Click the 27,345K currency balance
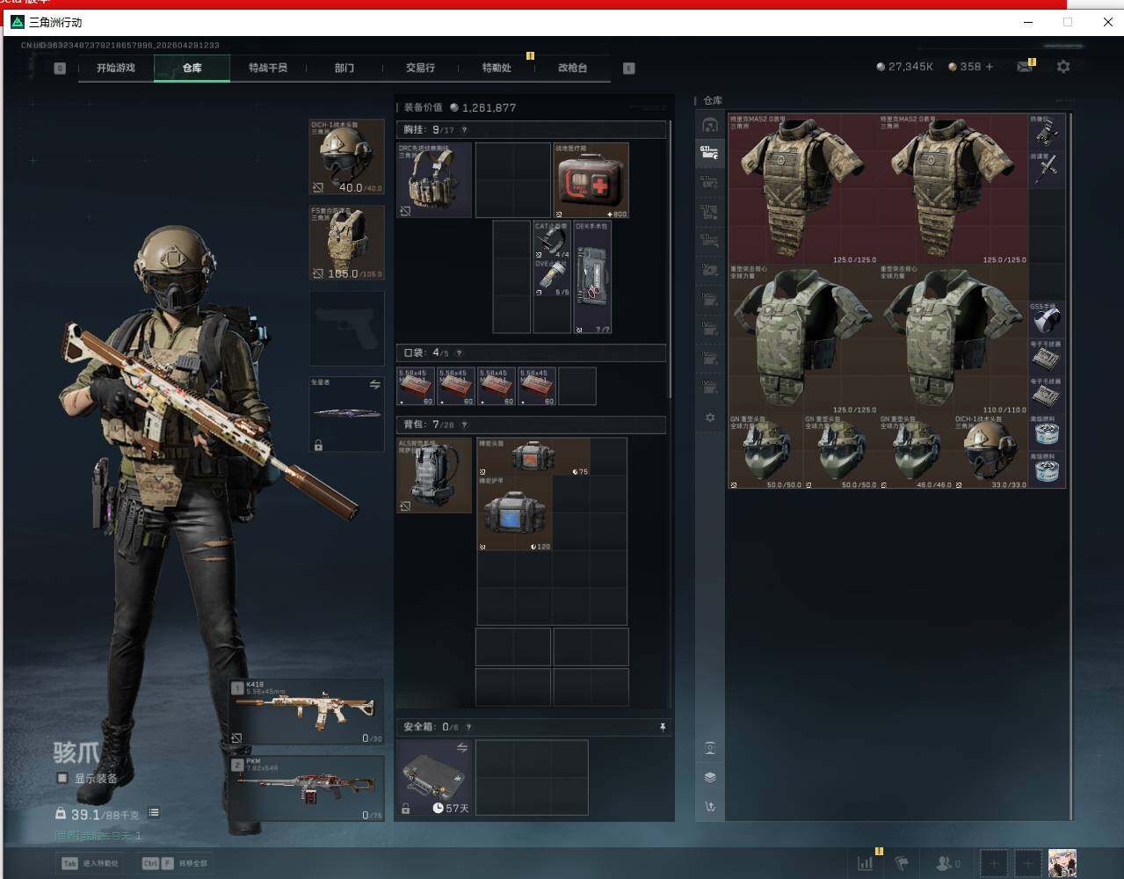The image size is (1124, 879). [x=905, y=67]
